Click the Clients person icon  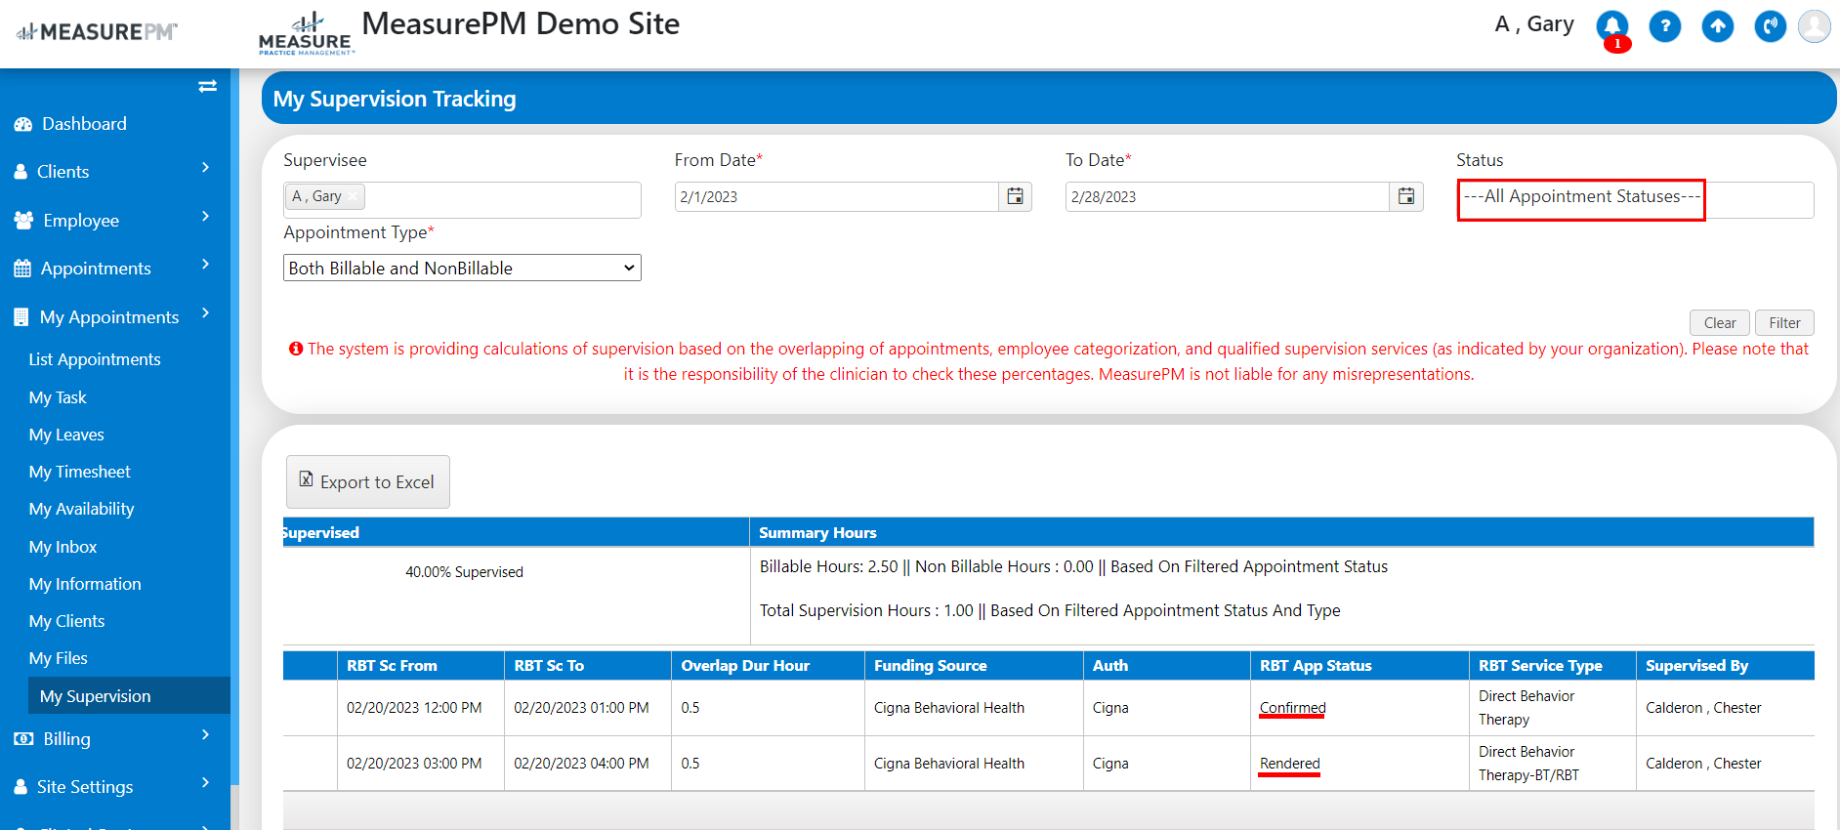coord(21,172)
